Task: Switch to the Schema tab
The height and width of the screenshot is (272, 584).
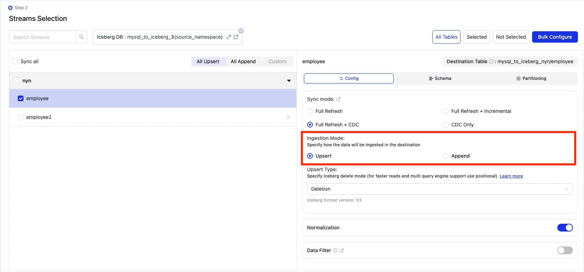Action: click(440, 78)
